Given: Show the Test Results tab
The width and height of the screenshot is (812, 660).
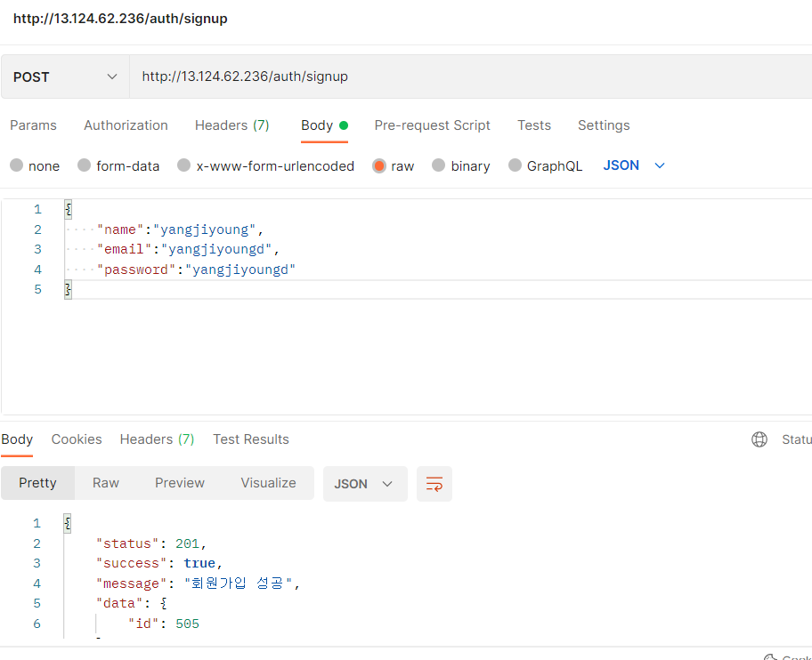Looking at the screenshot, I should pyautogui.click(x=251, y=439).
